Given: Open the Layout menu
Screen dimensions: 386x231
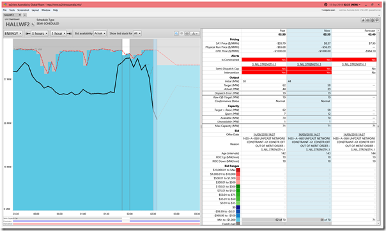Looking at the screenshot, I should pyautogui.click(x=35, y=10).
